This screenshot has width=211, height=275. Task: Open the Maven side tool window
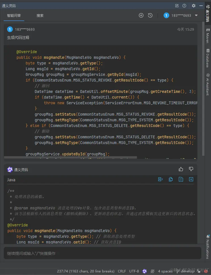[x=208, y=36]
